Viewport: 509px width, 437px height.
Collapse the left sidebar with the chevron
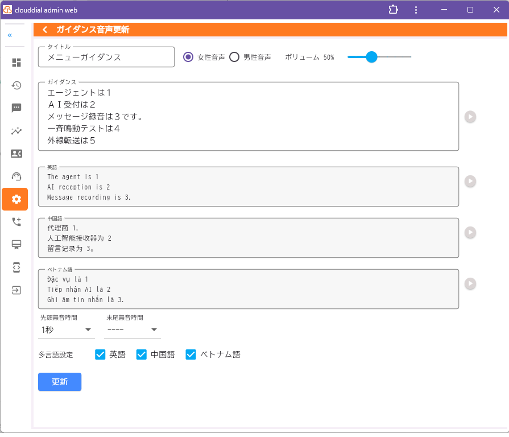[x=9, y=35]
